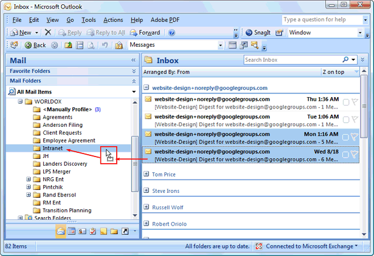Open Mail view in navigation bar

61,231
